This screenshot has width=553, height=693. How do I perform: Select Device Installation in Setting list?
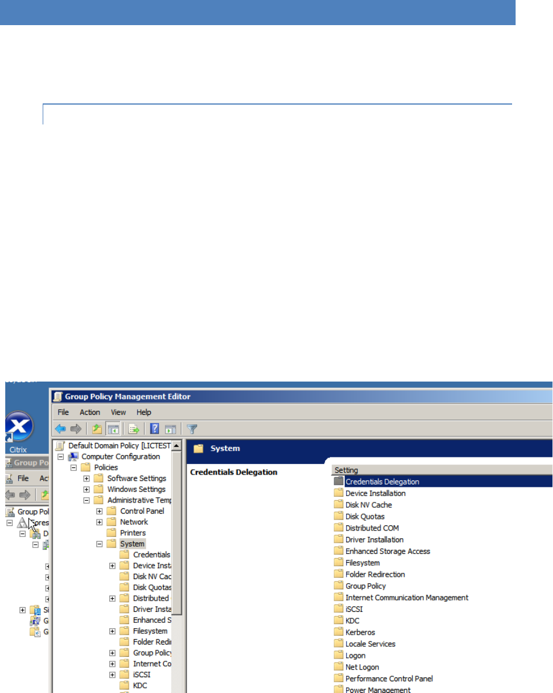(x=375, y=493)
